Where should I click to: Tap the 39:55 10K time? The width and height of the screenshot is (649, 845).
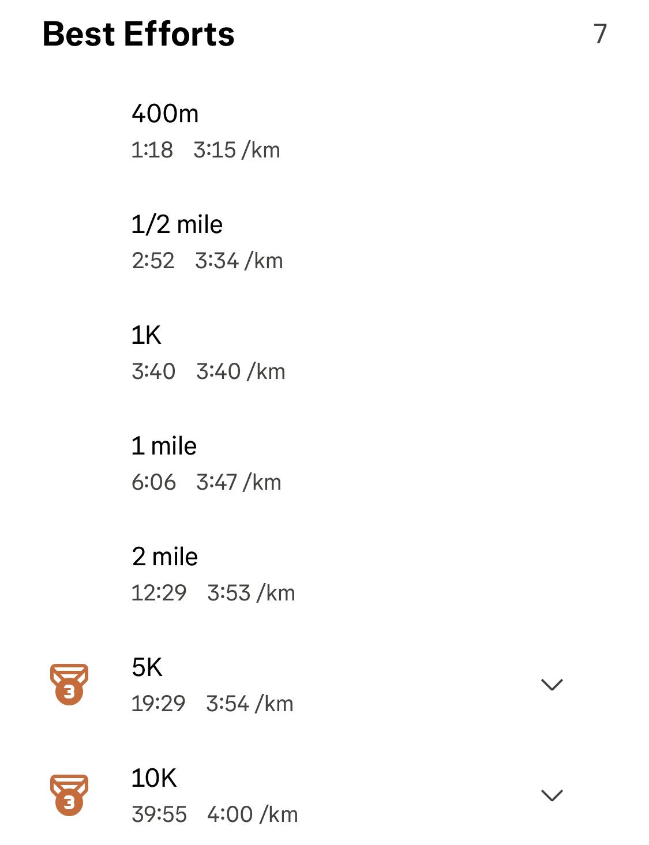(159, 814)
